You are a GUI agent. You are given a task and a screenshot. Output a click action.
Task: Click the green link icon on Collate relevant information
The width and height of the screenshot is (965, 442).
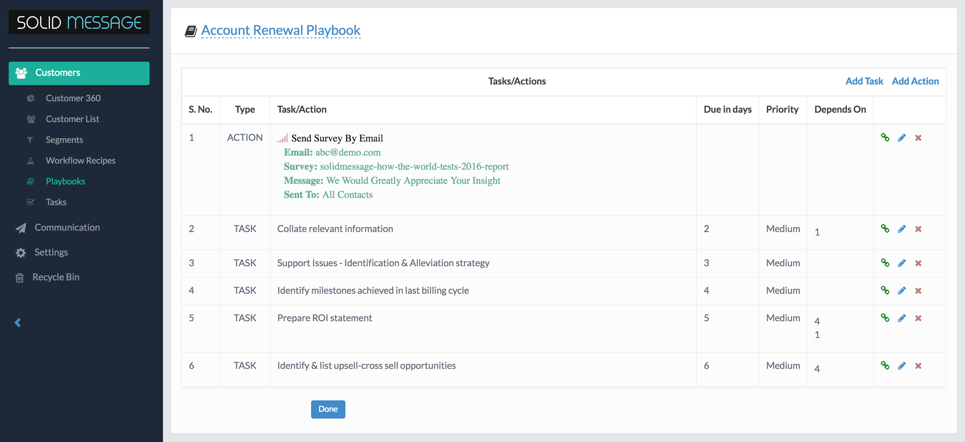885,229
